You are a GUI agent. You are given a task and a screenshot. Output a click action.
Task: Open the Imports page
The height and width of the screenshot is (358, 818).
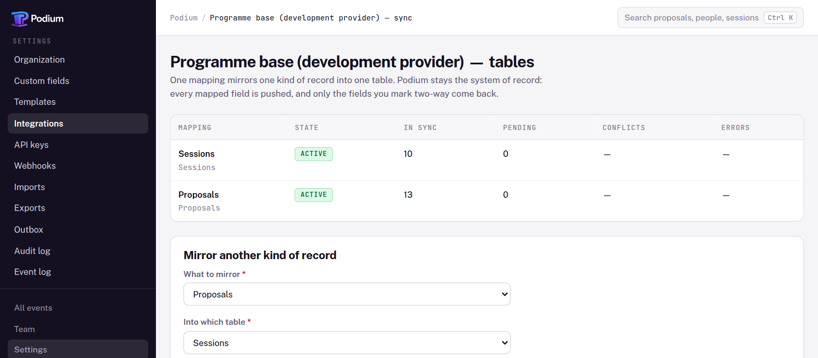pyautogui.click(x=78, y=187)
